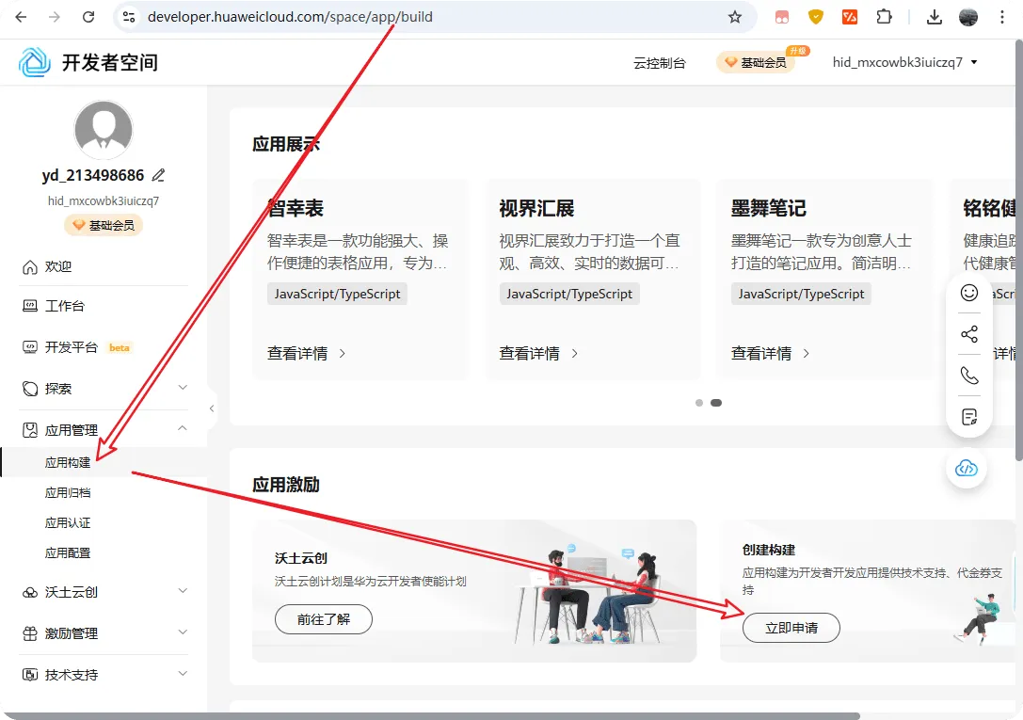1023x720 pixels.
Task: Open the Extensions puzzle-piece menu
Action: [x=884, y=17]
